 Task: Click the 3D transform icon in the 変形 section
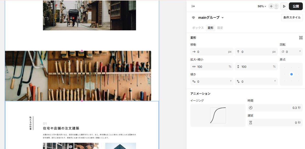[301, 38]
